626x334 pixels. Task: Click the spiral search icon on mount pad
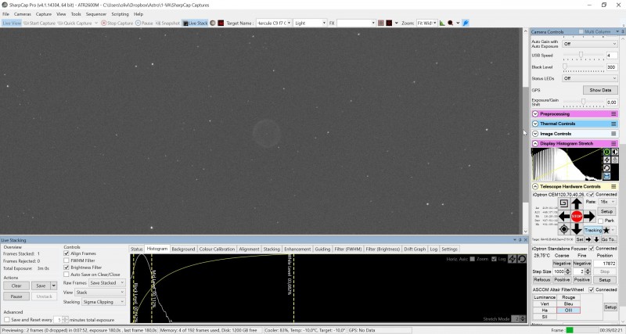[x=563, y=203]
